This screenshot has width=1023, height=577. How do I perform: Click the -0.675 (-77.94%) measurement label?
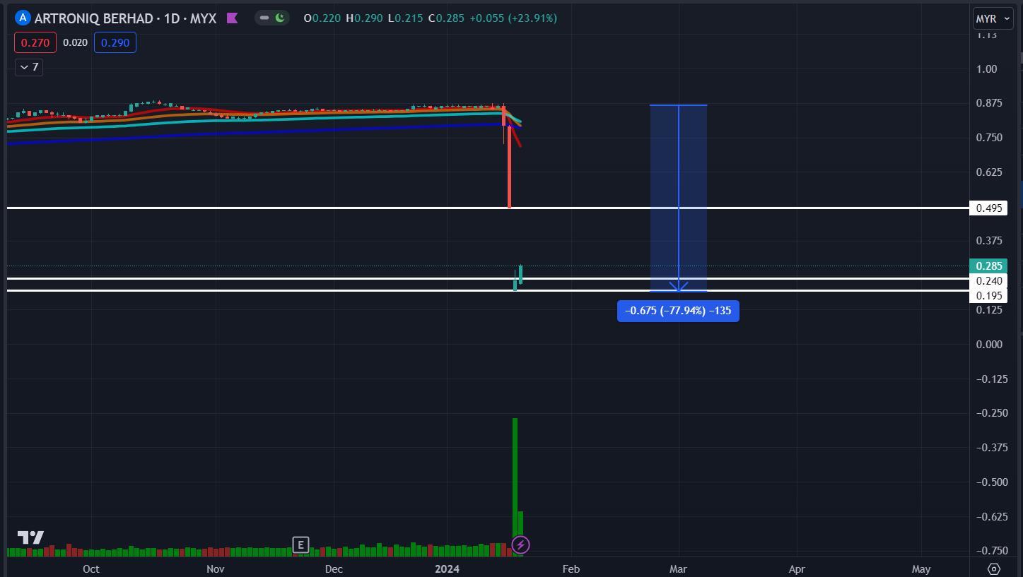(678, 311)
